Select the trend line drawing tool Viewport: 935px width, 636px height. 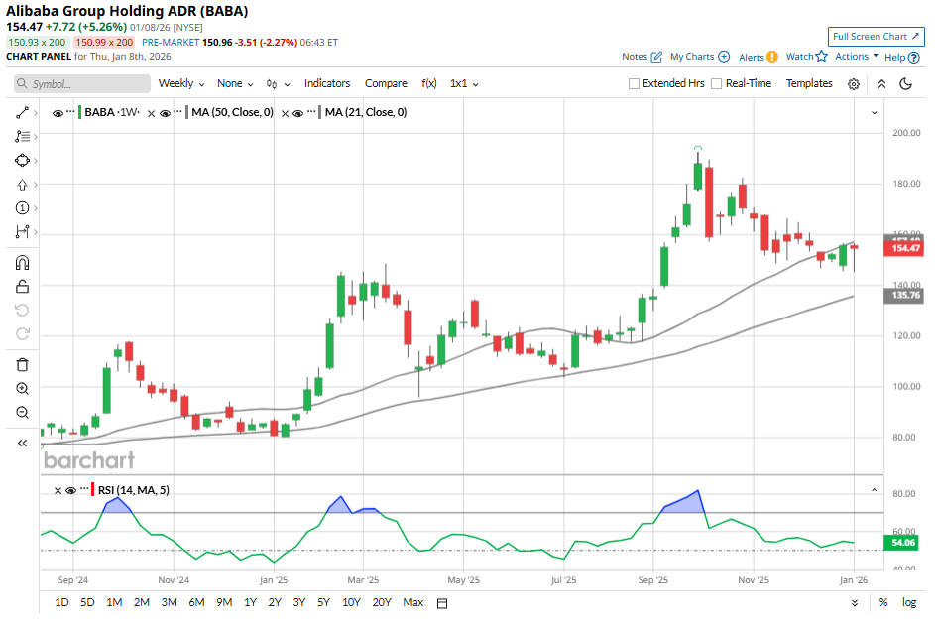(22, 113)
